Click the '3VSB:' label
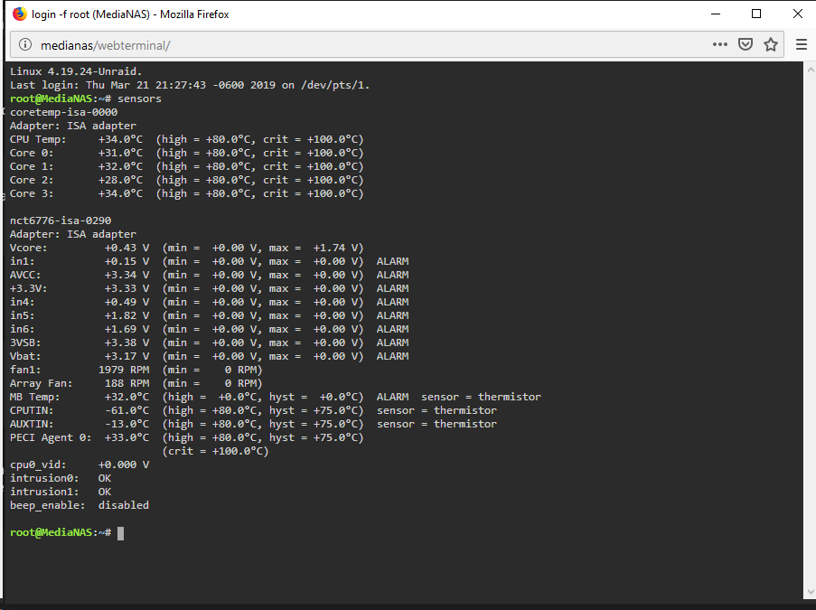This screenshot has height=610, width=816. [x=25, y=343]
